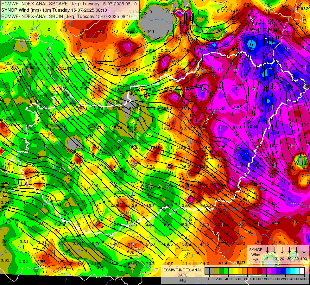Screen dimensions: 310x285
Task: Select the lime swatch right of 400 tick
Action: (231, 271)
